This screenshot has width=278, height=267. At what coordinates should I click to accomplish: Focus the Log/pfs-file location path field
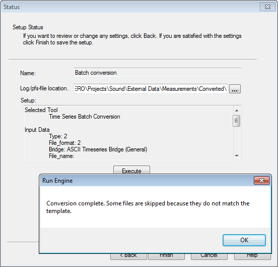(x=151, y=89)
